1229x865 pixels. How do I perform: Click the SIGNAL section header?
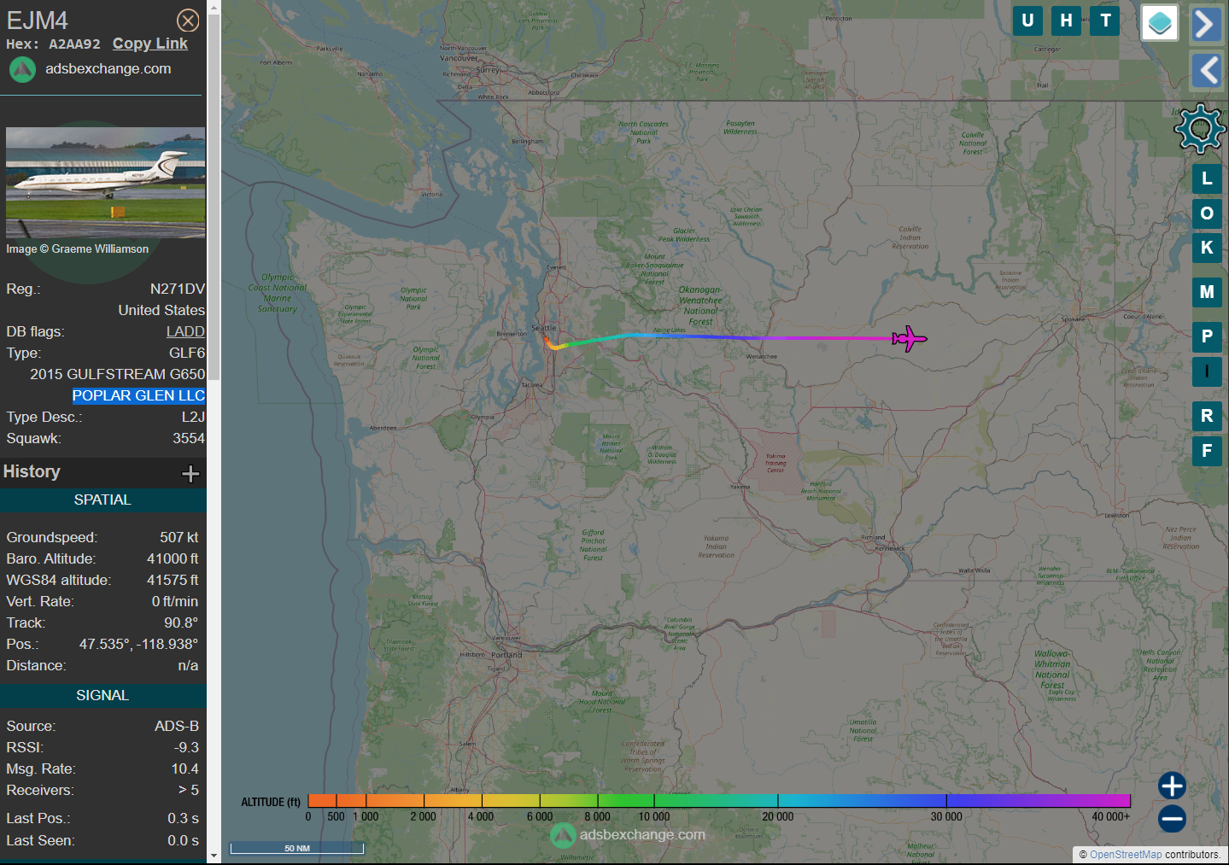(x=102, y=695)
